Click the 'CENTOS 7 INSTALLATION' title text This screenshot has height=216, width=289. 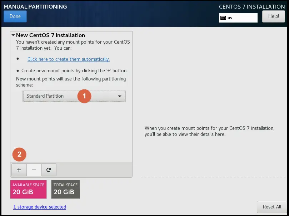252,7
